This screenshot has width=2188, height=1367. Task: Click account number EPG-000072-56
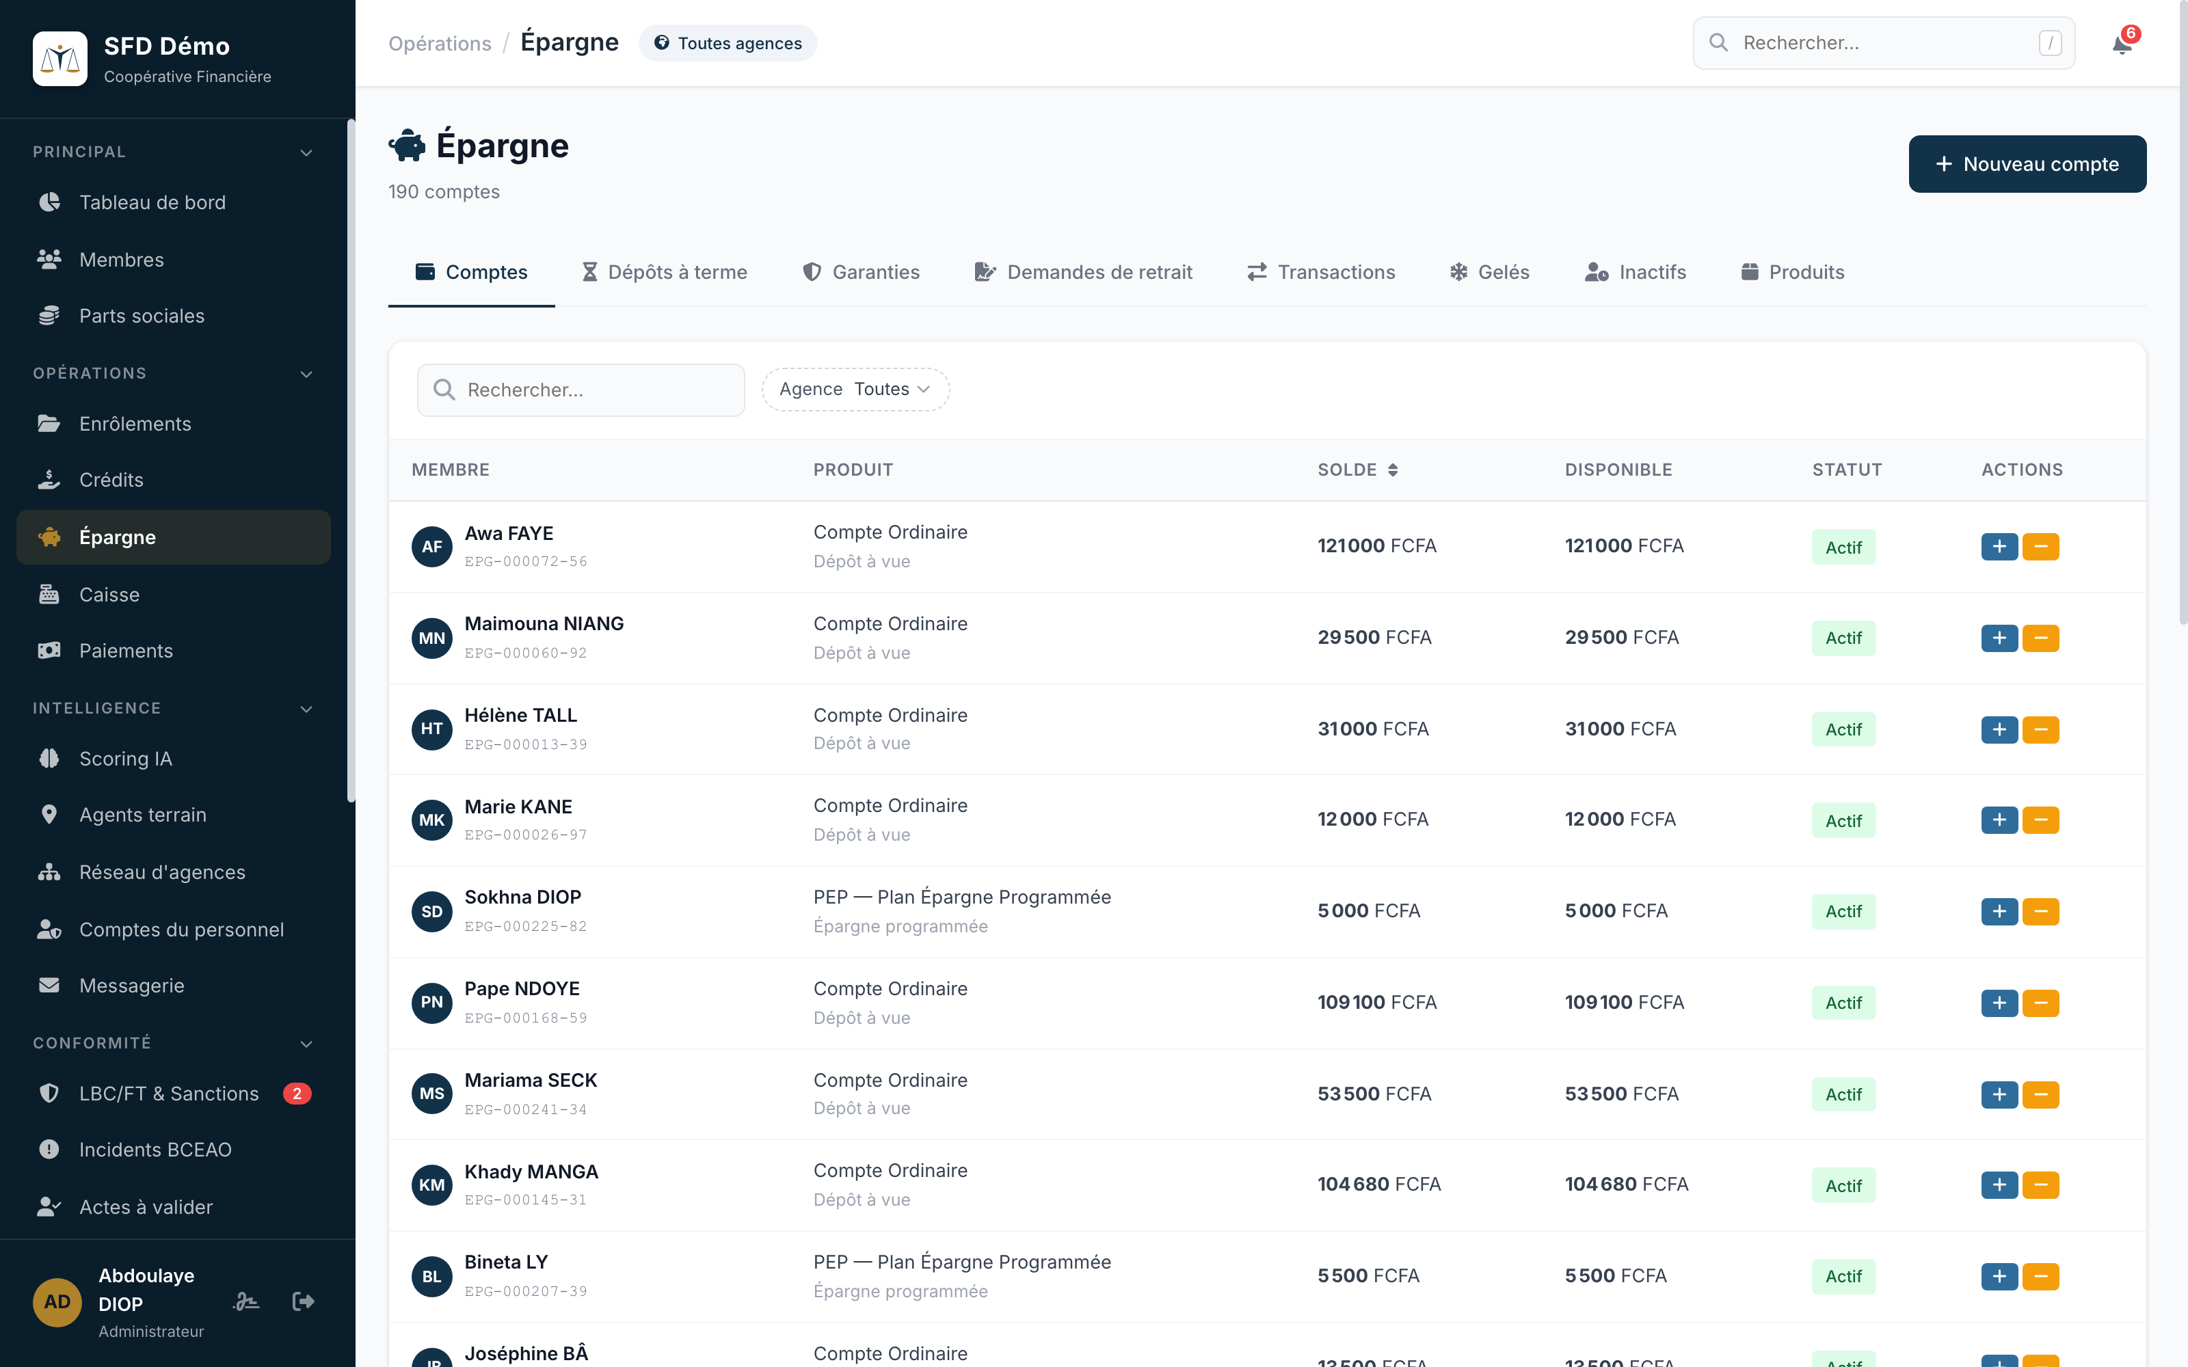(x=525, y=561)
